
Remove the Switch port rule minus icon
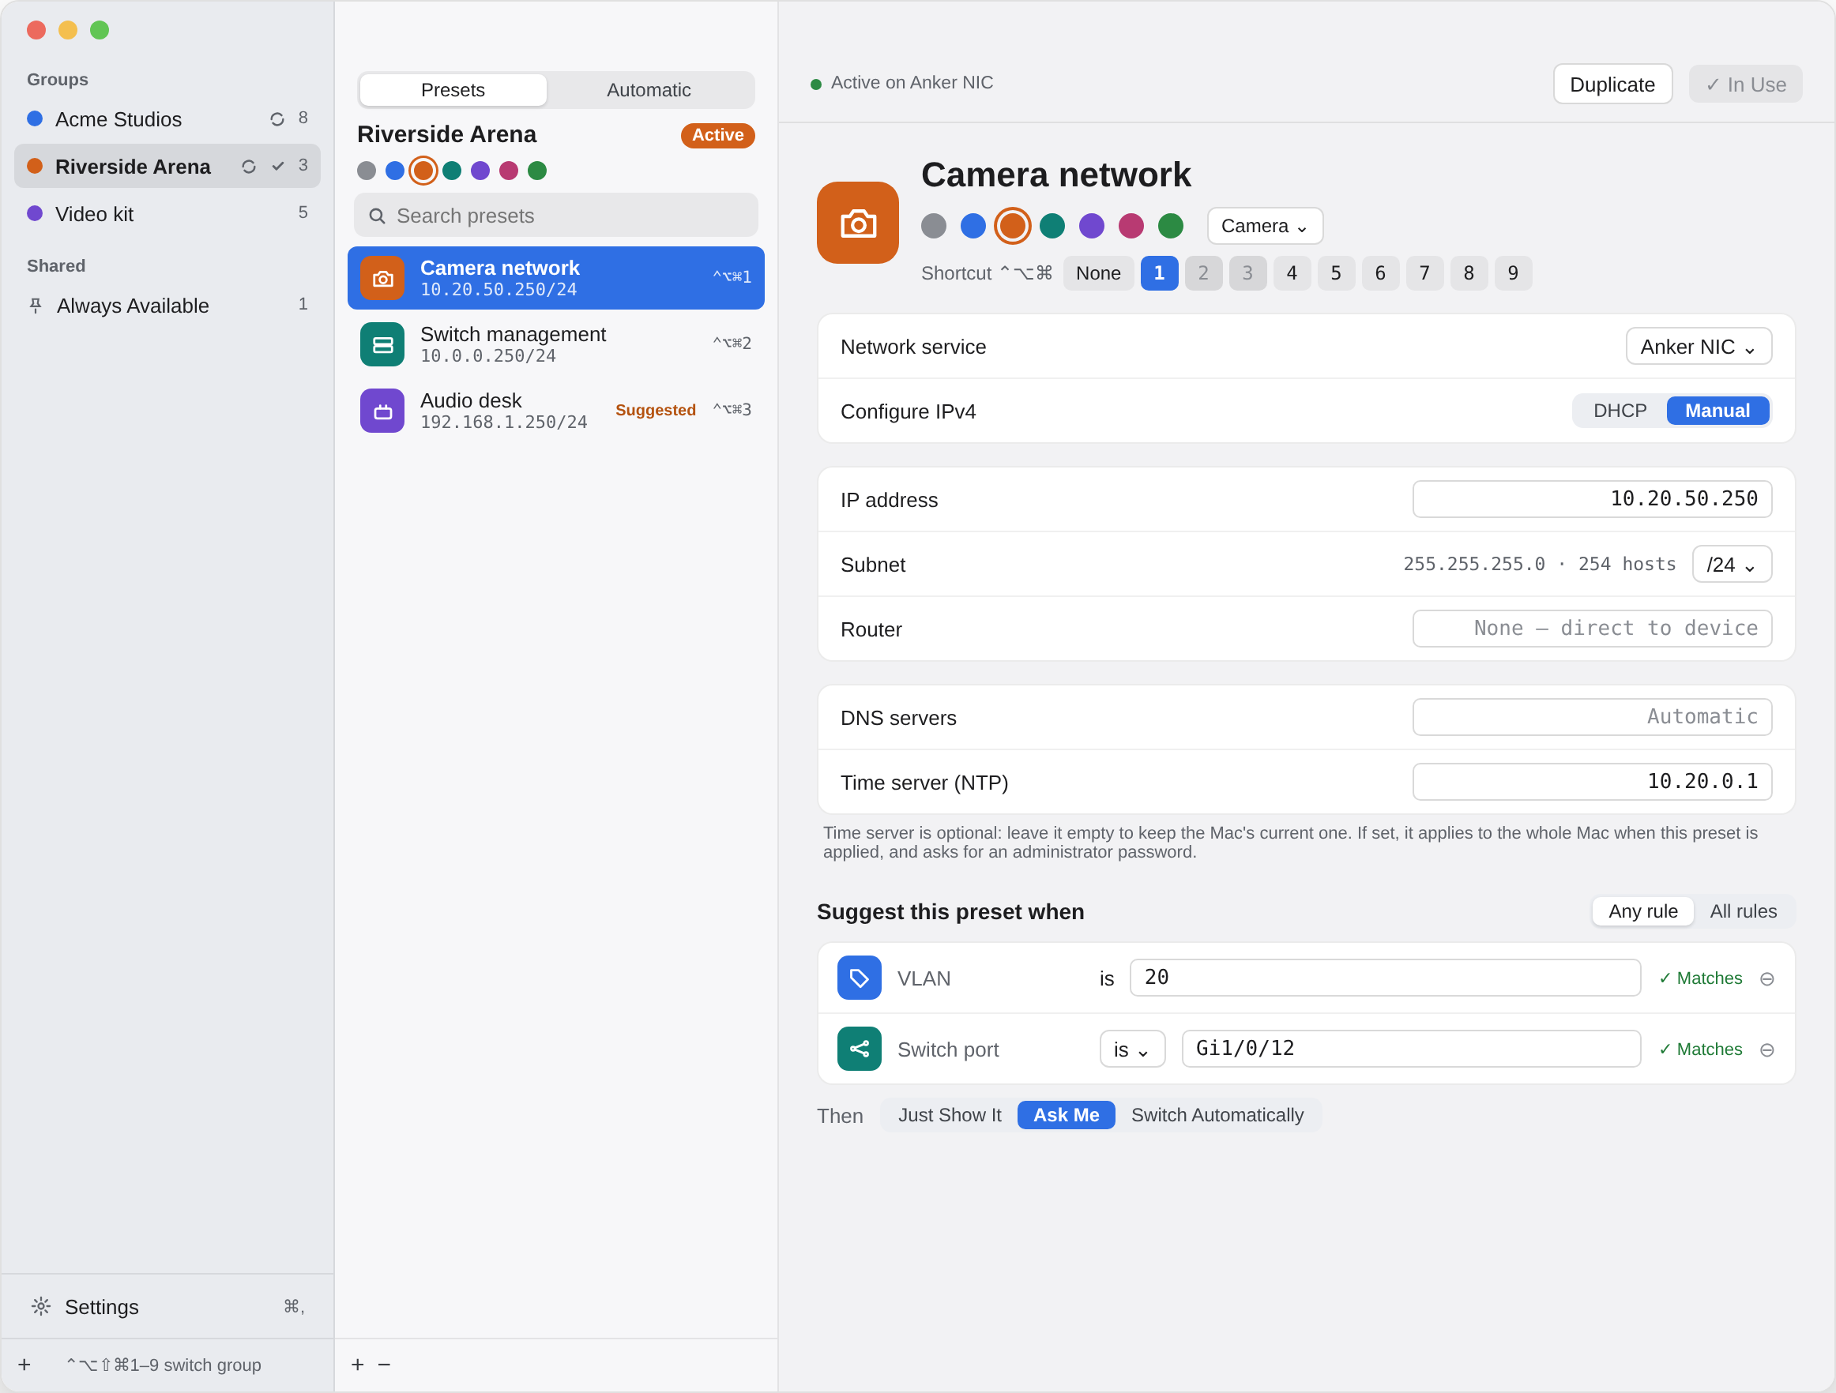(1767, 1050)
